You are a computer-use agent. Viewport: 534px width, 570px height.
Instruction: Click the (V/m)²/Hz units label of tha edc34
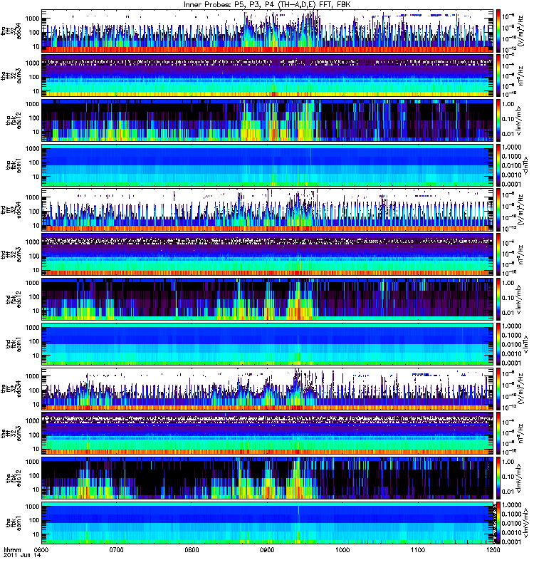[521, 31]
